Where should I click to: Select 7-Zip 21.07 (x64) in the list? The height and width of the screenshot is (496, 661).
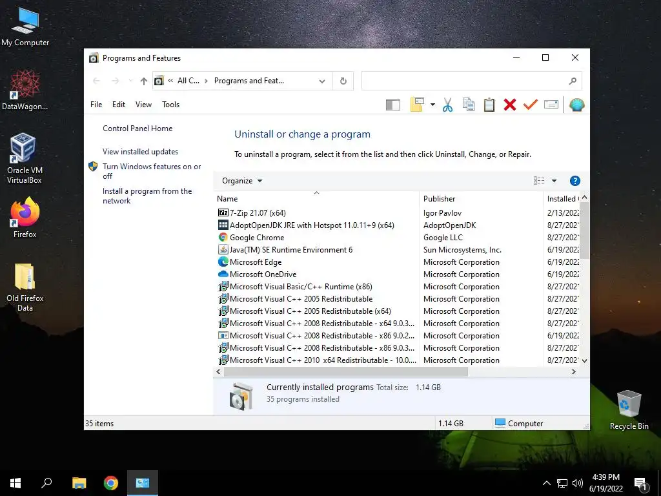(x=258, y=213)
